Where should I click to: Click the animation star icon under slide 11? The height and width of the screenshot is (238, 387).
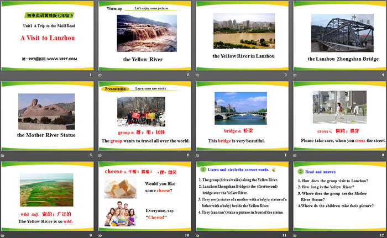pyautogui.click(x=197, y=236)
